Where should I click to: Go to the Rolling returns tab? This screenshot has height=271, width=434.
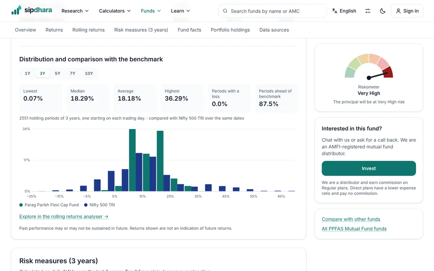coord(89,30)
